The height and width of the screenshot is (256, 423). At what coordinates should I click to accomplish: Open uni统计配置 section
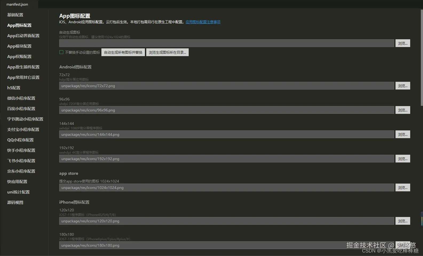(18, 192)
